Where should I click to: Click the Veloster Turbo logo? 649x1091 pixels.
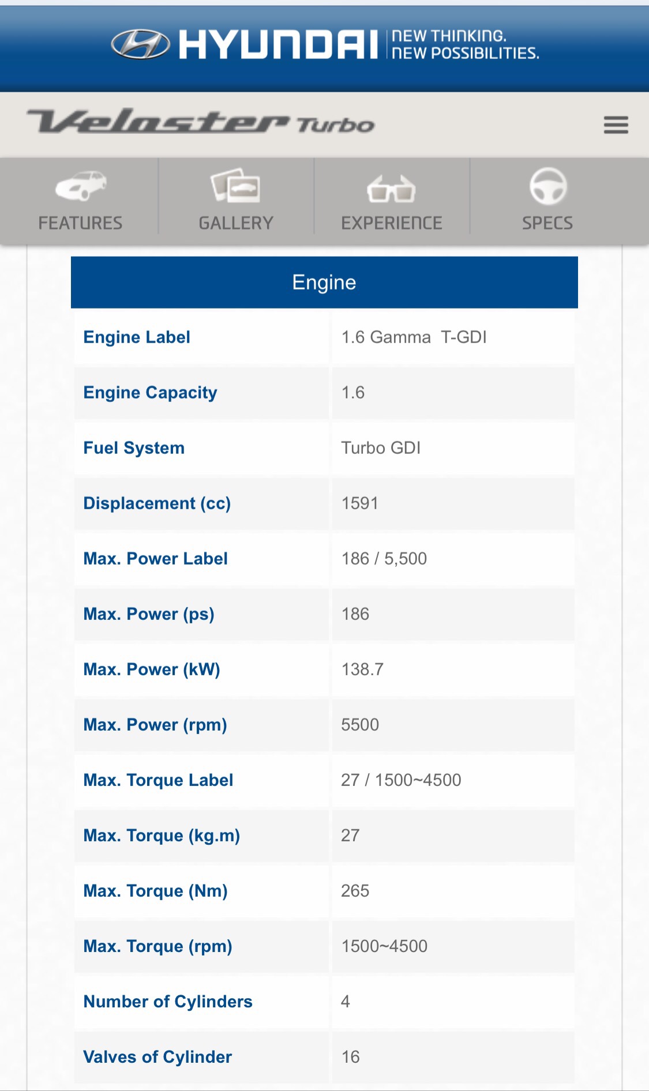(x=201, y=121)
